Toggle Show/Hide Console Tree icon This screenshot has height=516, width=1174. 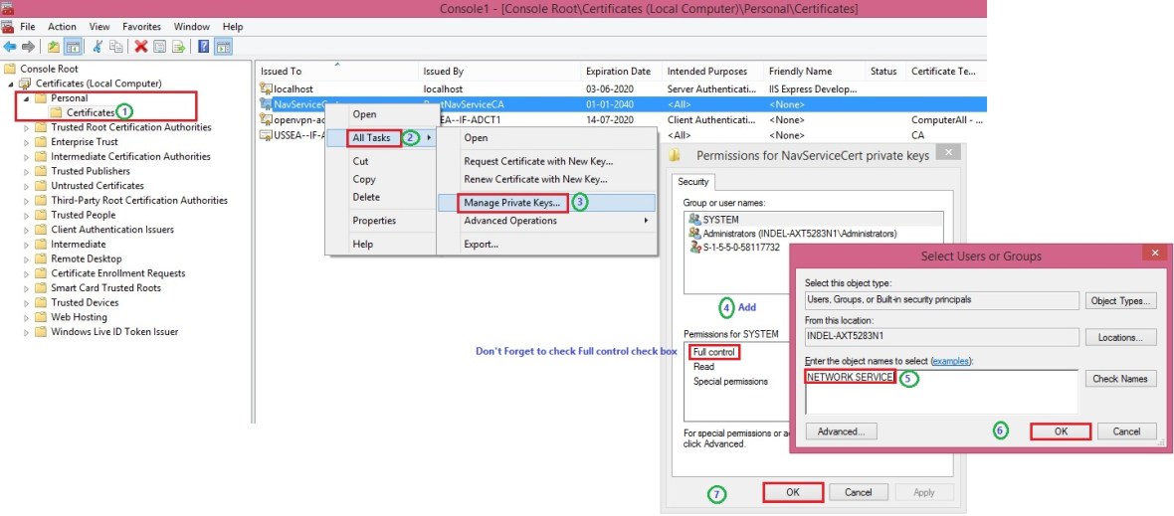click(x=73, y=46)
